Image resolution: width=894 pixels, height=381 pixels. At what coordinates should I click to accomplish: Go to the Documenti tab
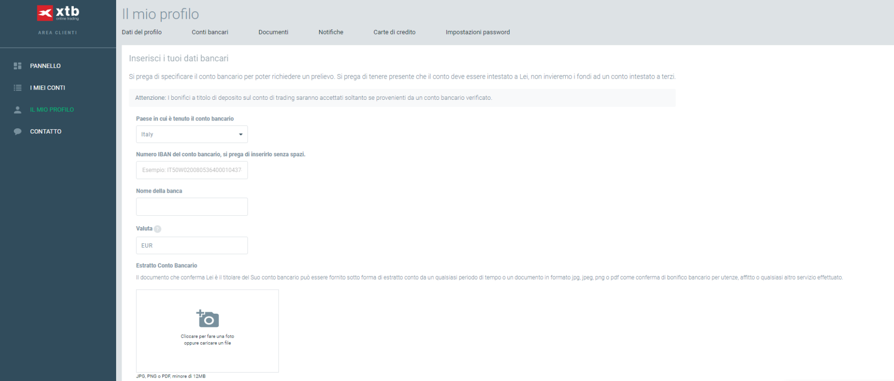tap(273, 32)
